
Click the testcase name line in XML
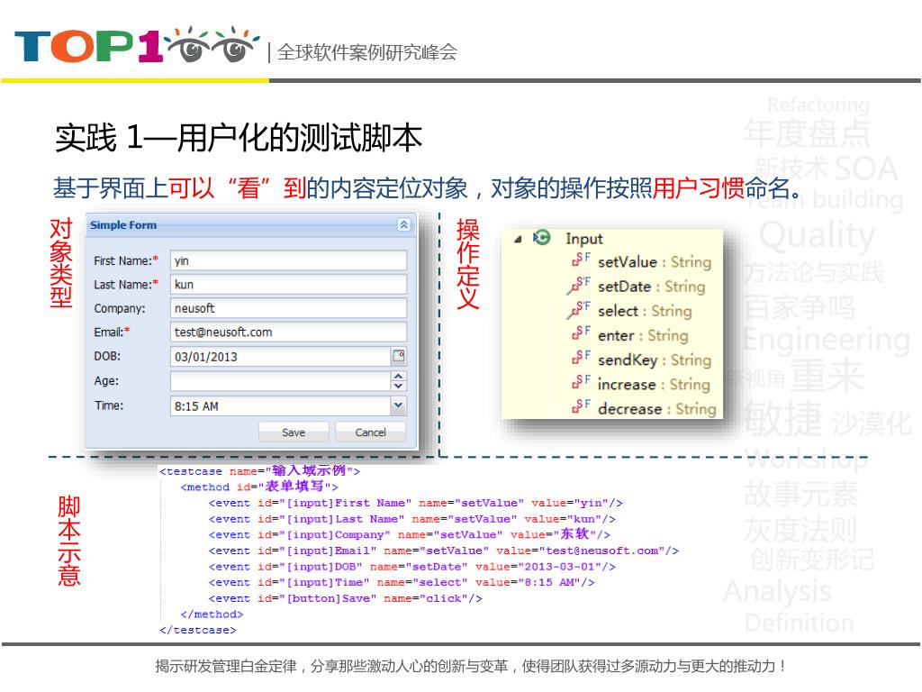coord(259,470)
